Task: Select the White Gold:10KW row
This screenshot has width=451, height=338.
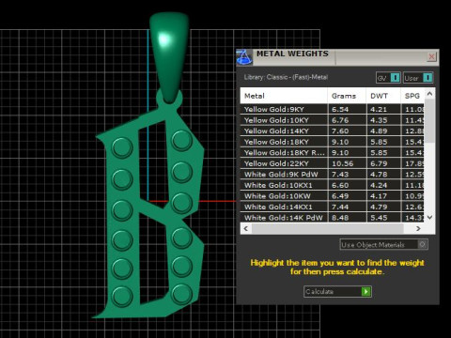Action: 332,196
